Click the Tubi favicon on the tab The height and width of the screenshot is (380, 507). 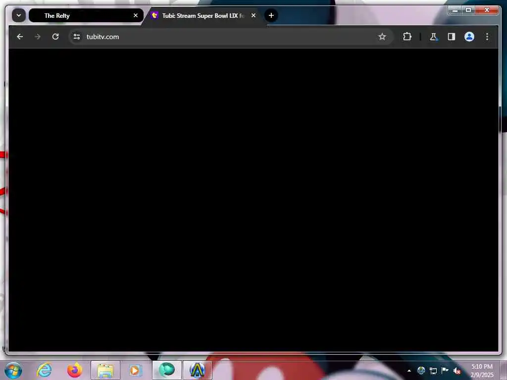point(154,15)
